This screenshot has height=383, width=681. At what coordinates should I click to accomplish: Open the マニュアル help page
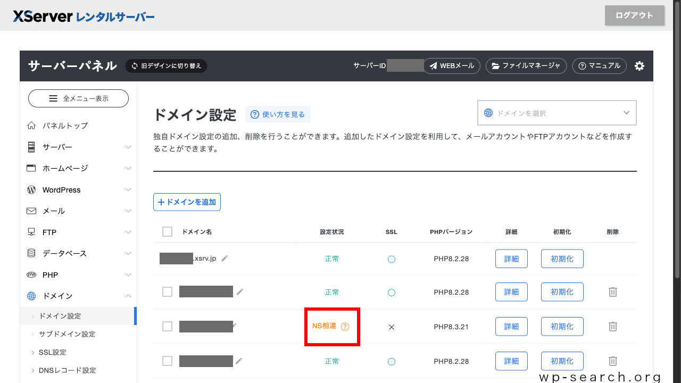[x=599, y=66]
